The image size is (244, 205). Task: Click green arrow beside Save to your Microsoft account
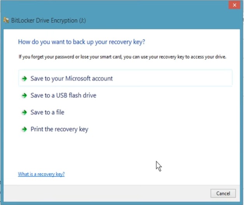point(24,78)
